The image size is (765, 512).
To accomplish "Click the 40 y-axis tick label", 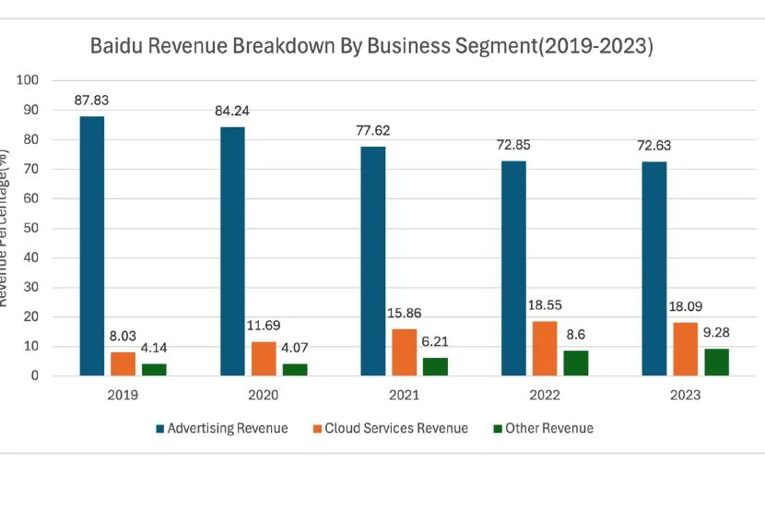I will coord(30,257).
